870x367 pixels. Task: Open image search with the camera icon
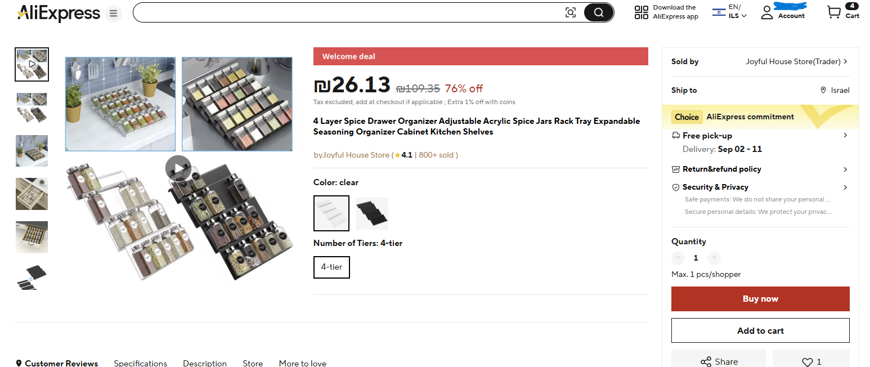pos(571,12)
